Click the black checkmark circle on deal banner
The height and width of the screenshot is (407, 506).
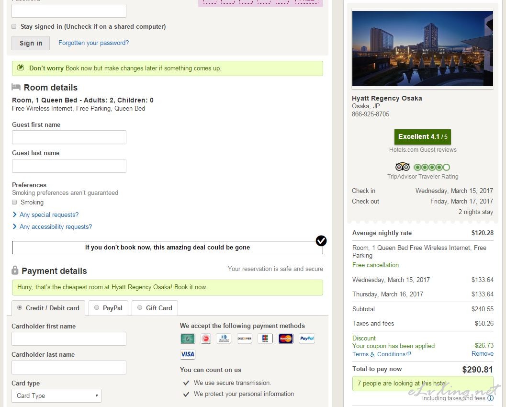point(321,240)
